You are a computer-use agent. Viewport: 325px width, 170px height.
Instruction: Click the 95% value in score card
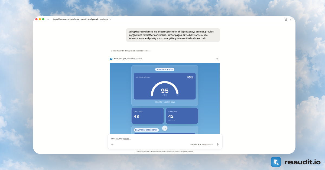(190, 77)
